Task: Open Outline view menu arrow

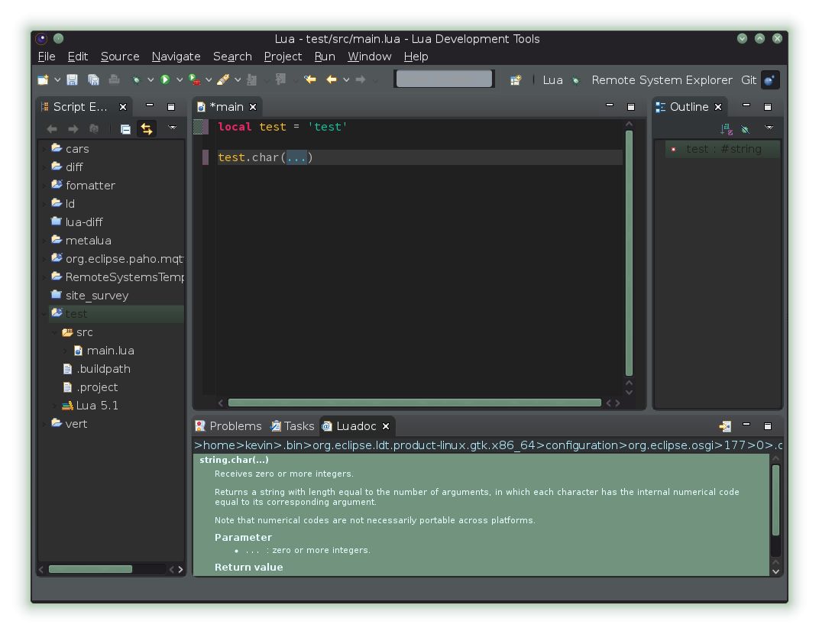Action: pyautogui.click(x=769, y=128)
